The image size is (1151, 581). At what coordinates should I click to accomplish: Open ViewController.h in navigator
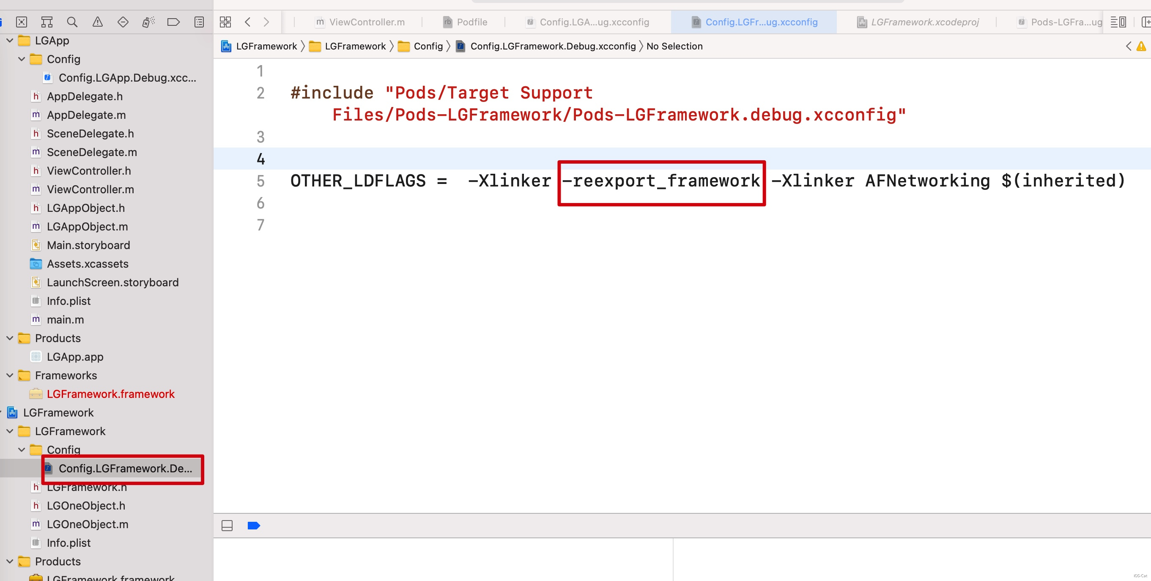[x=81, y=171]
